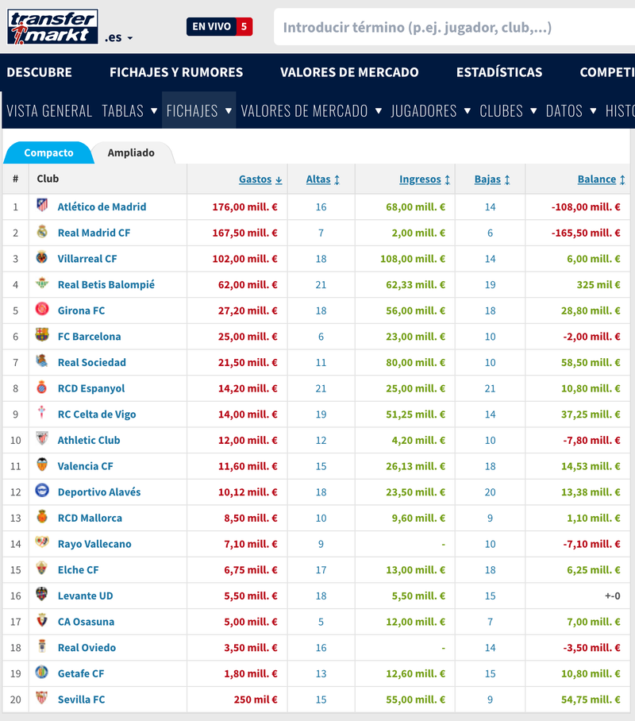Click the Real Betis Balompié crest icon
Image resolution: width=635 pixels, height=721 pixels.
pos(42,284)
